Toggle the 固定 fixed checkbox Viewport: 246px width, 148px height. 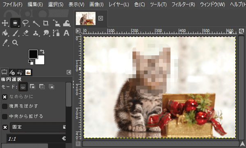pos(5,127)
